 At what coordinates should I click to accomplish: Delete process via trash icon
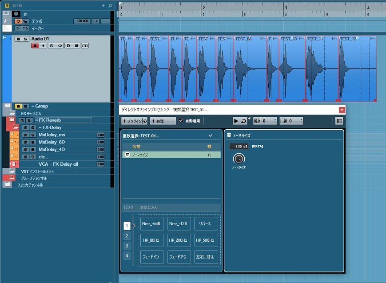coord(229,135)
